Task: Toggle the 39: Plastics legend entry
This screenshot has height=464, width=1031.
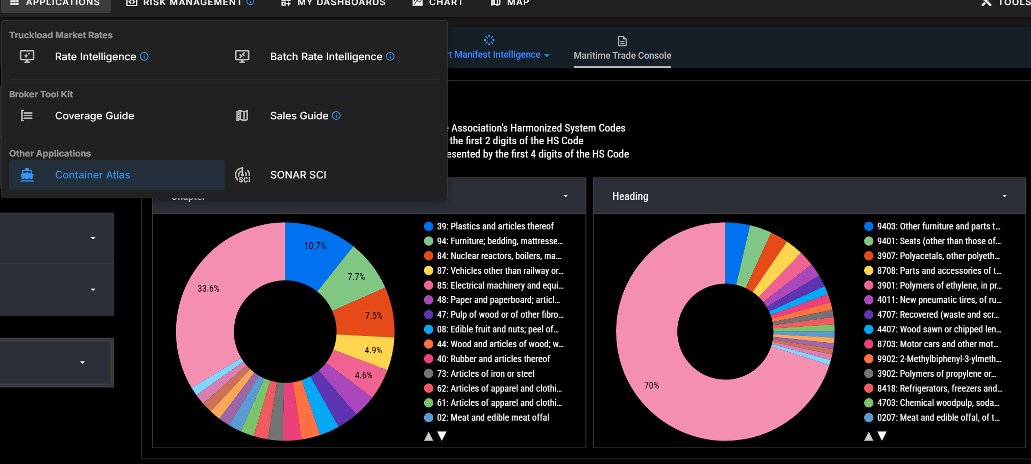Action: [x=495, y=226]
